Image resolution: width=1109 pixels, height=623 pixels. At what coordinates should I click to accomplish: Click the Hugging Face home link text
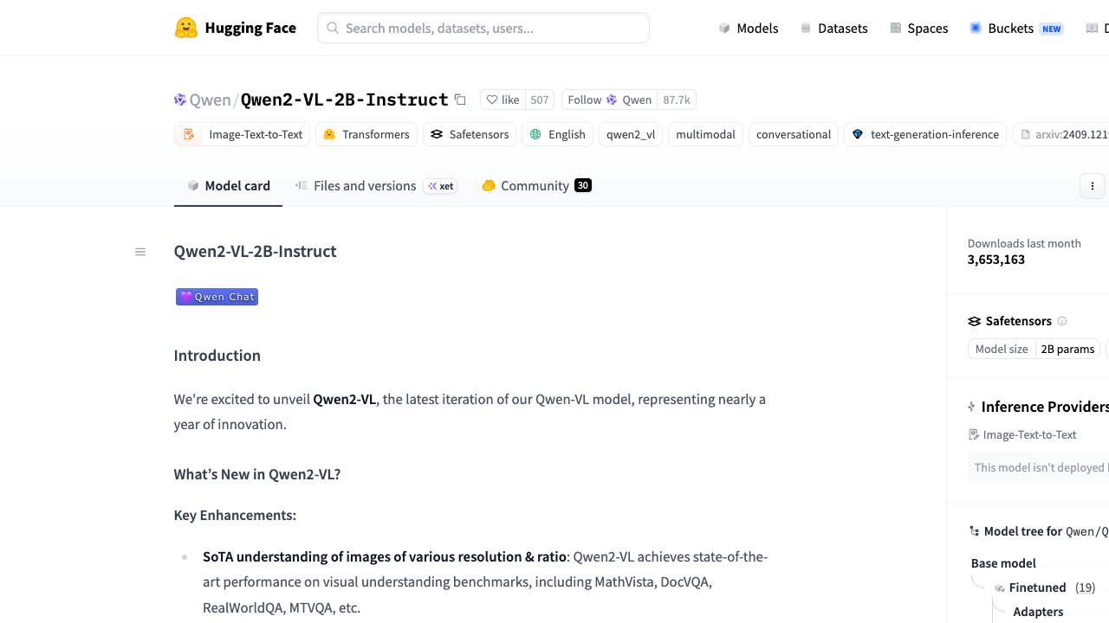pyautogui.click(x=250, y=28)
